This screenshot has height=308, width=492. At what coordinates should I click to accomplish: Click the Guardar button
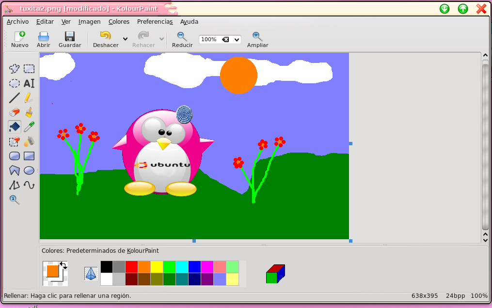pyautogui.click(x=70, y=40)
